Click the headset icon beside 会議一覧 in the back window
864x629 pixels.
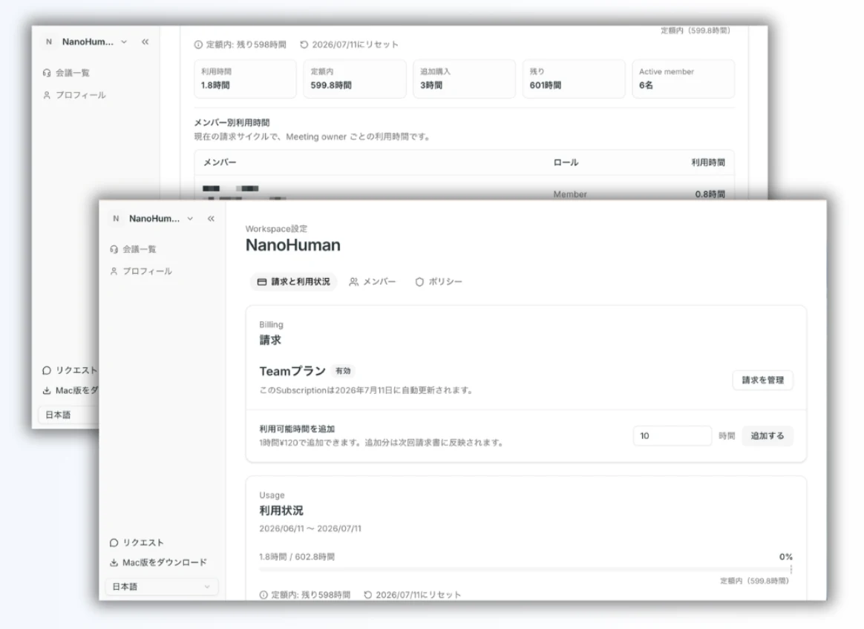47,73
